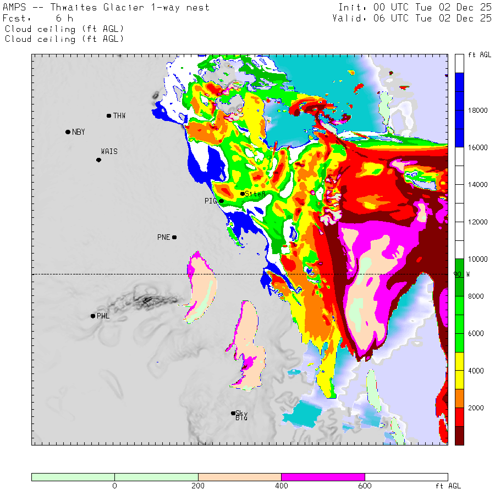Pick the bright red swatch near 2000 ft
This screenshot has width=495, height=495.
click(459, 416)
